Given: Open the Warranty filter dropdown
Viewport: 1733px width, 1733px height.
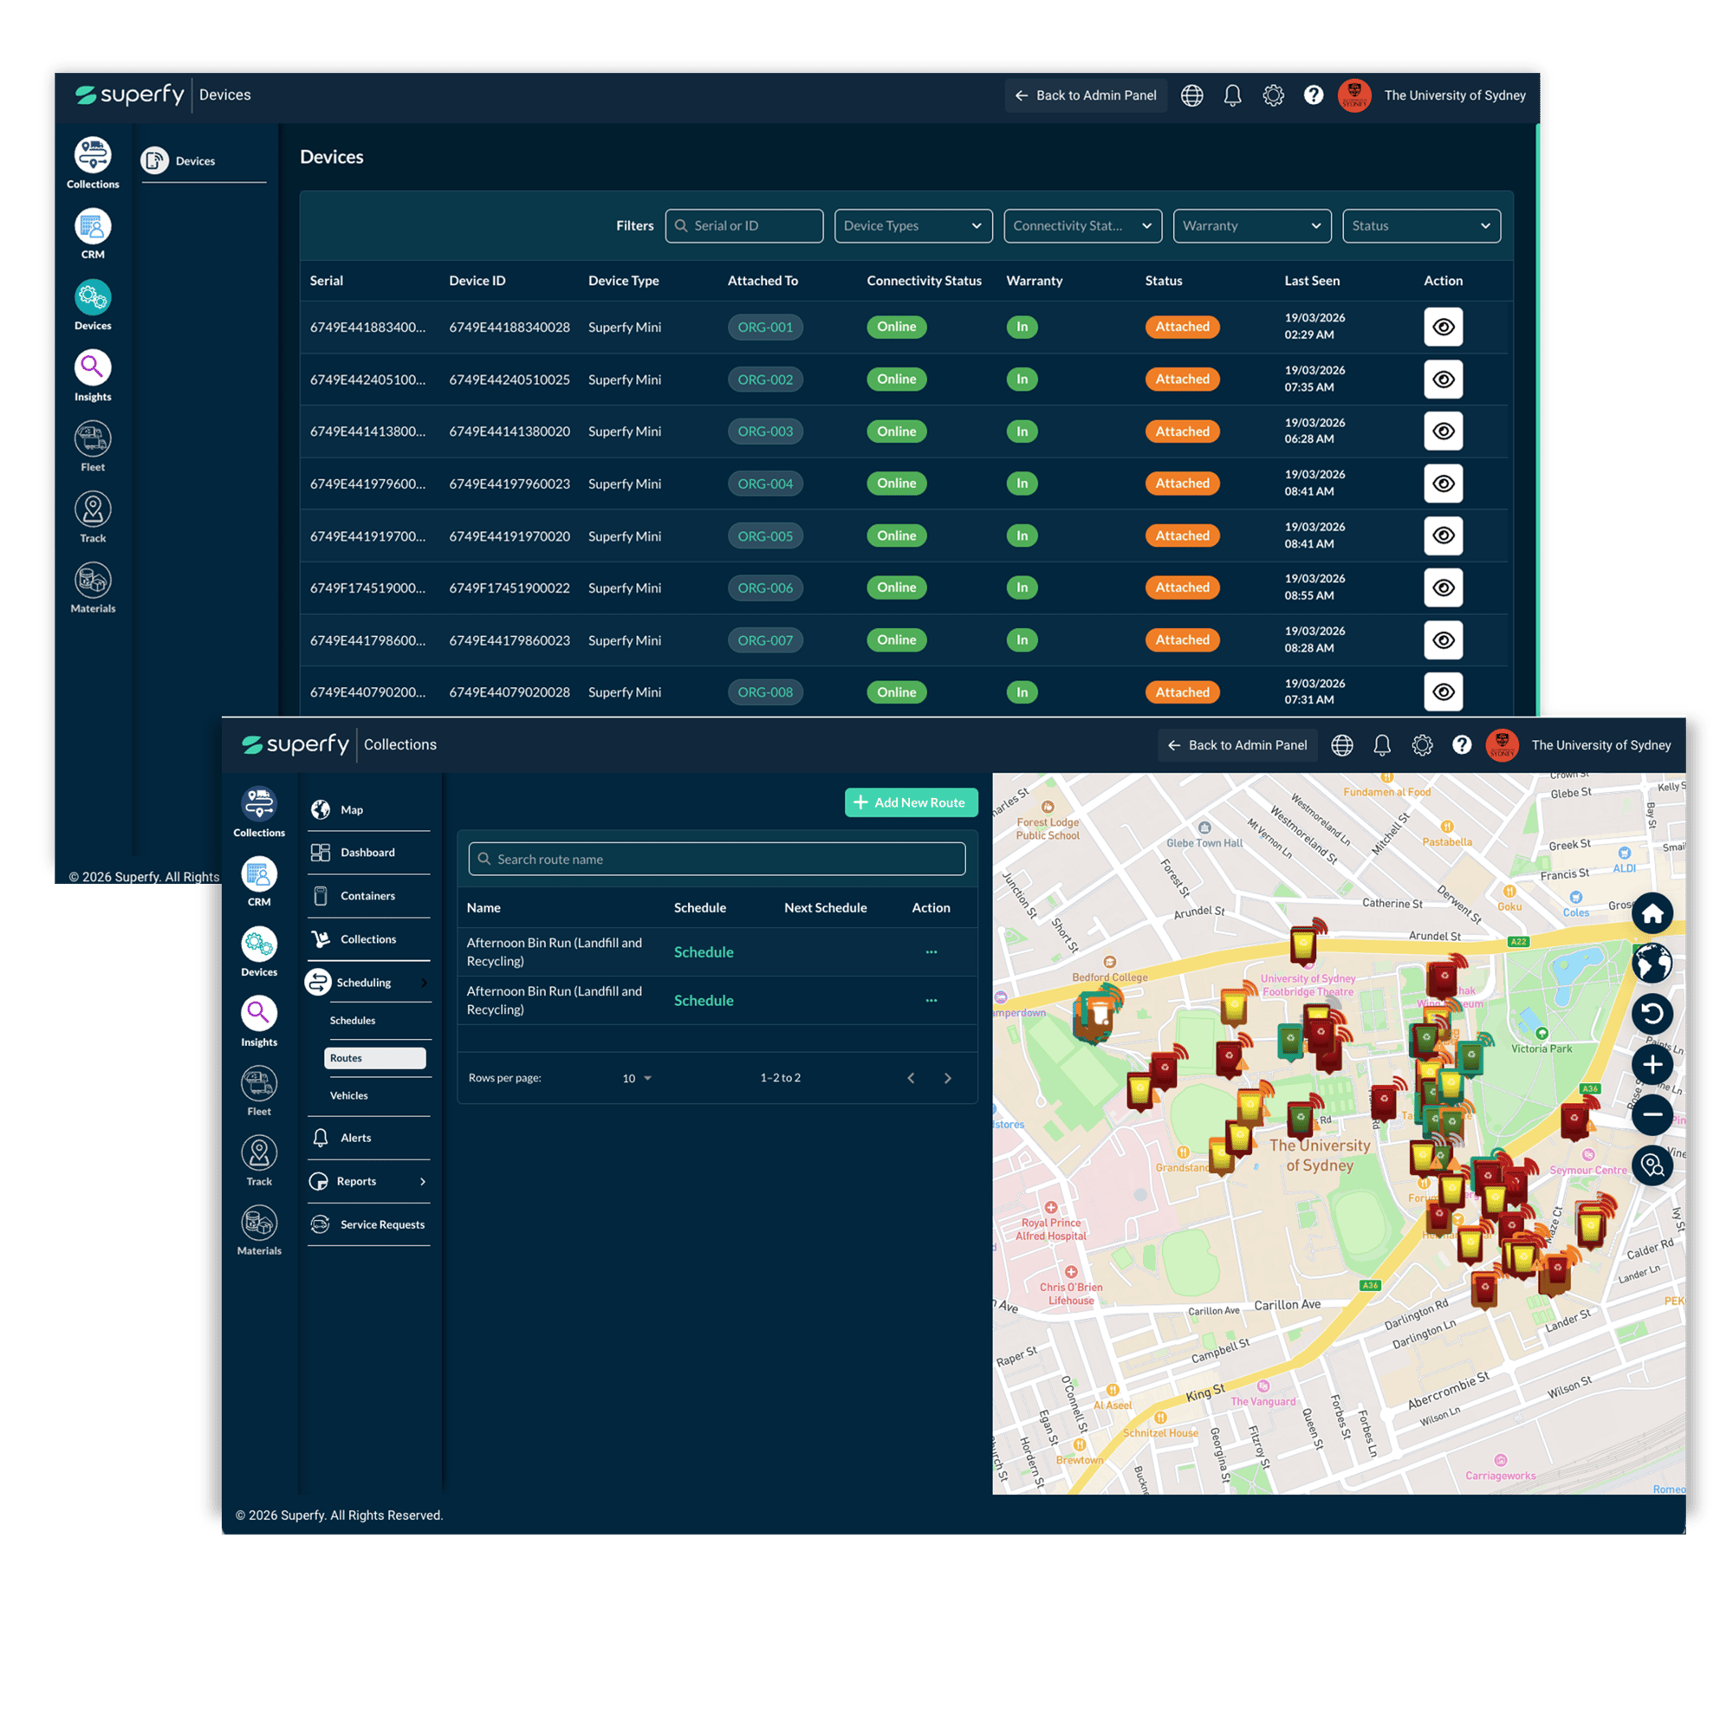Looking at the screenshot, I should (1251, 226).
